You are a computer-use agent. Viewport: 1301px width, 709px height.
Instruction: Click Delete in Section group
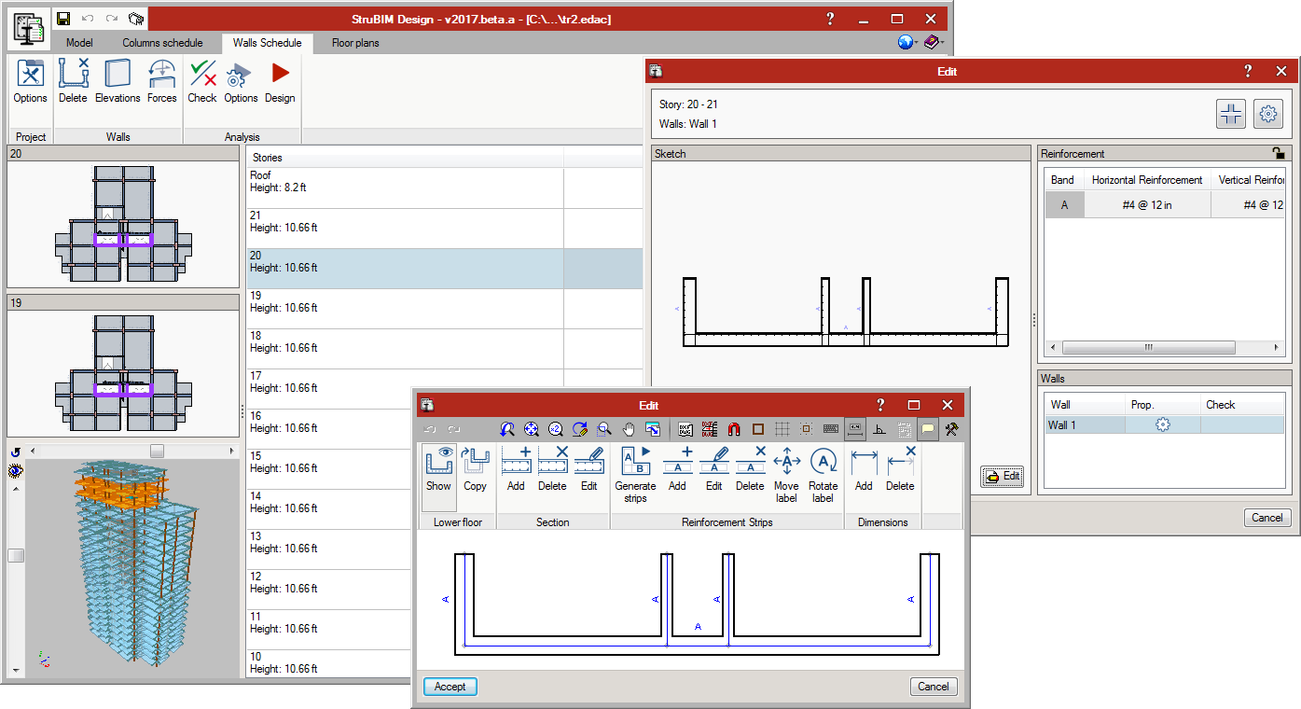(x=552, y=469)
